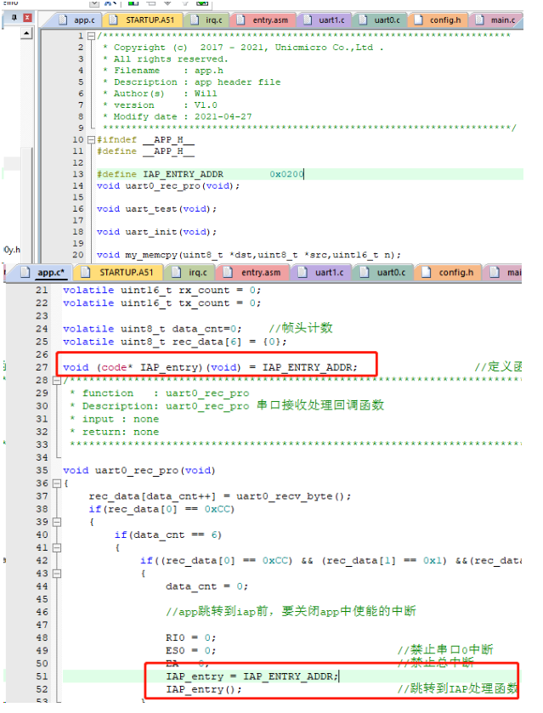Image resolution: width=543 pixels, height=713 pixels.
Task: Collapse the header comment block at line 1
Action: click(x=92, y=37)
